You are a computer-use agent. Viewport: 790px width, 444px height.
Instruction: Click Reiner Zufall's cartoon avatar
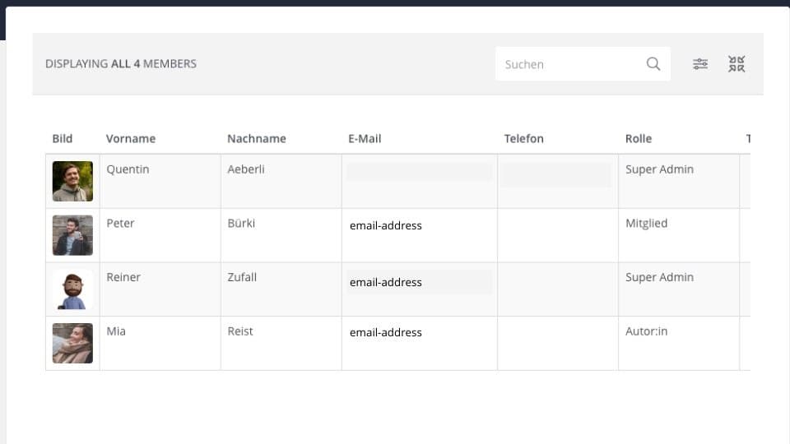coord(72,289)
